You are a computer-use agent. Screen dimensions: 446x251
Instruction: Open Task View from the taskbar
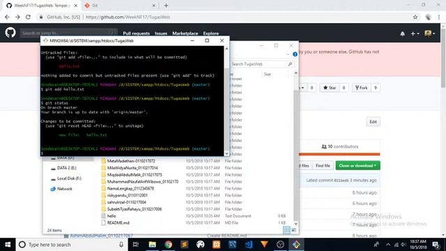136,245
